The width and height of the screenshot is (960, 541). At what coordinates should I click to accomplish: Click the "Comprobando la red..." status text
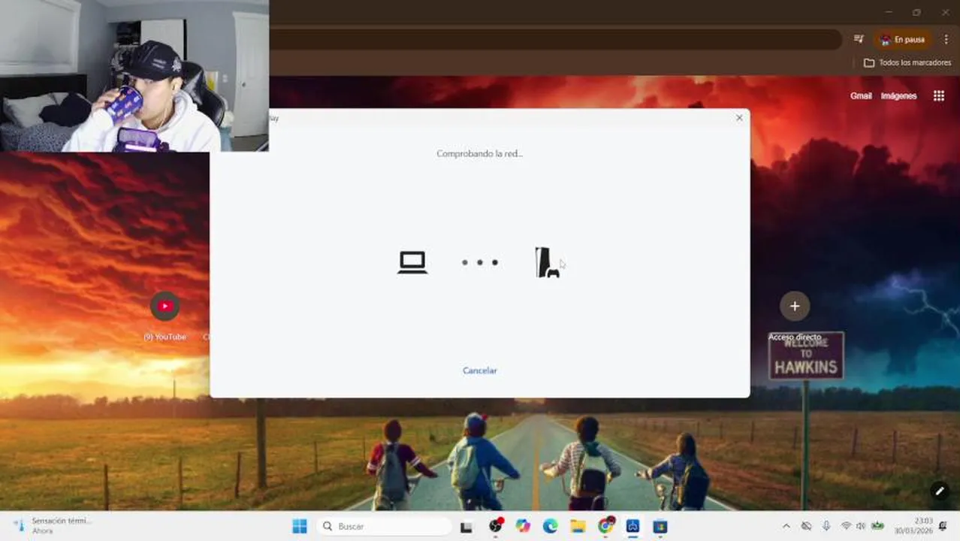[479, 153]
